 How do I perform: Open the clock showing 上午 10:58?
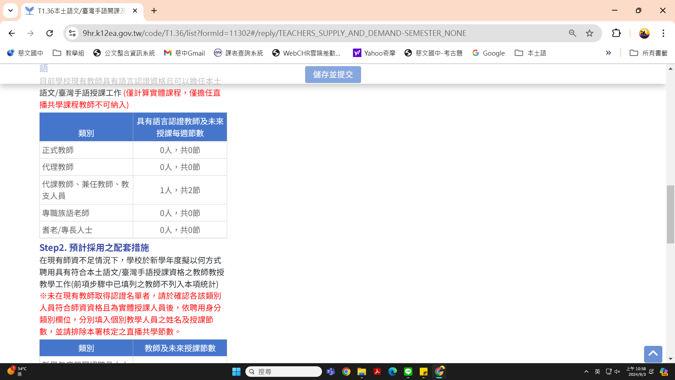point(636,372)
